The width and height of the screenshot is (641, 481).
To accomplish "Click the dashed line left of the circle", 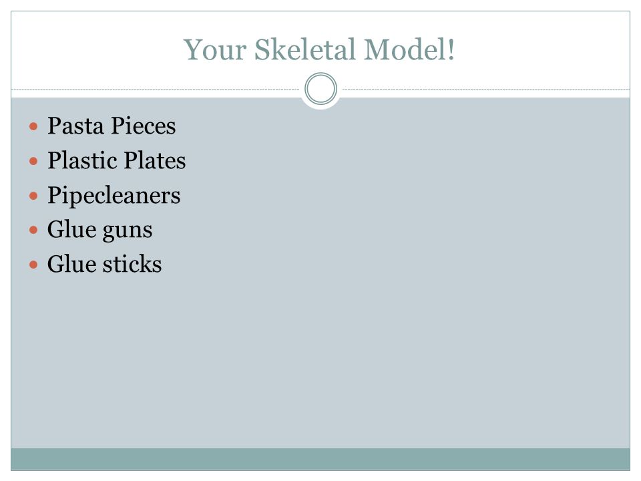I will pyautogui.click(x=156, y=90).
